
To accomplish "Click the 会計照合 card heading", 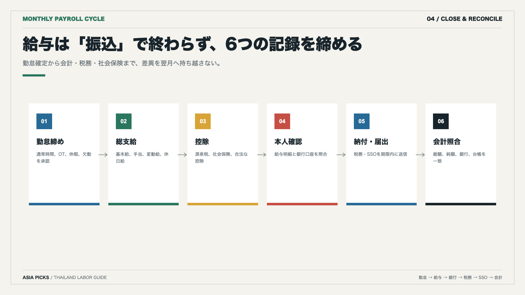I will (x=447, y=142).
